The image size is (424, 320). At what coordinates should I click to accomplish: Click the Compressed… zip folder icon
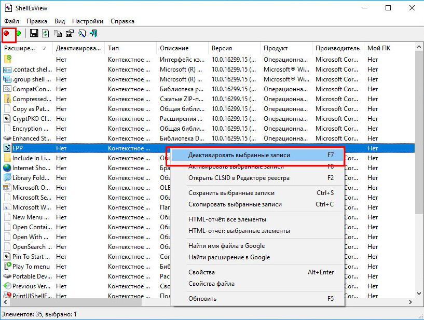(x=8, y=99)
